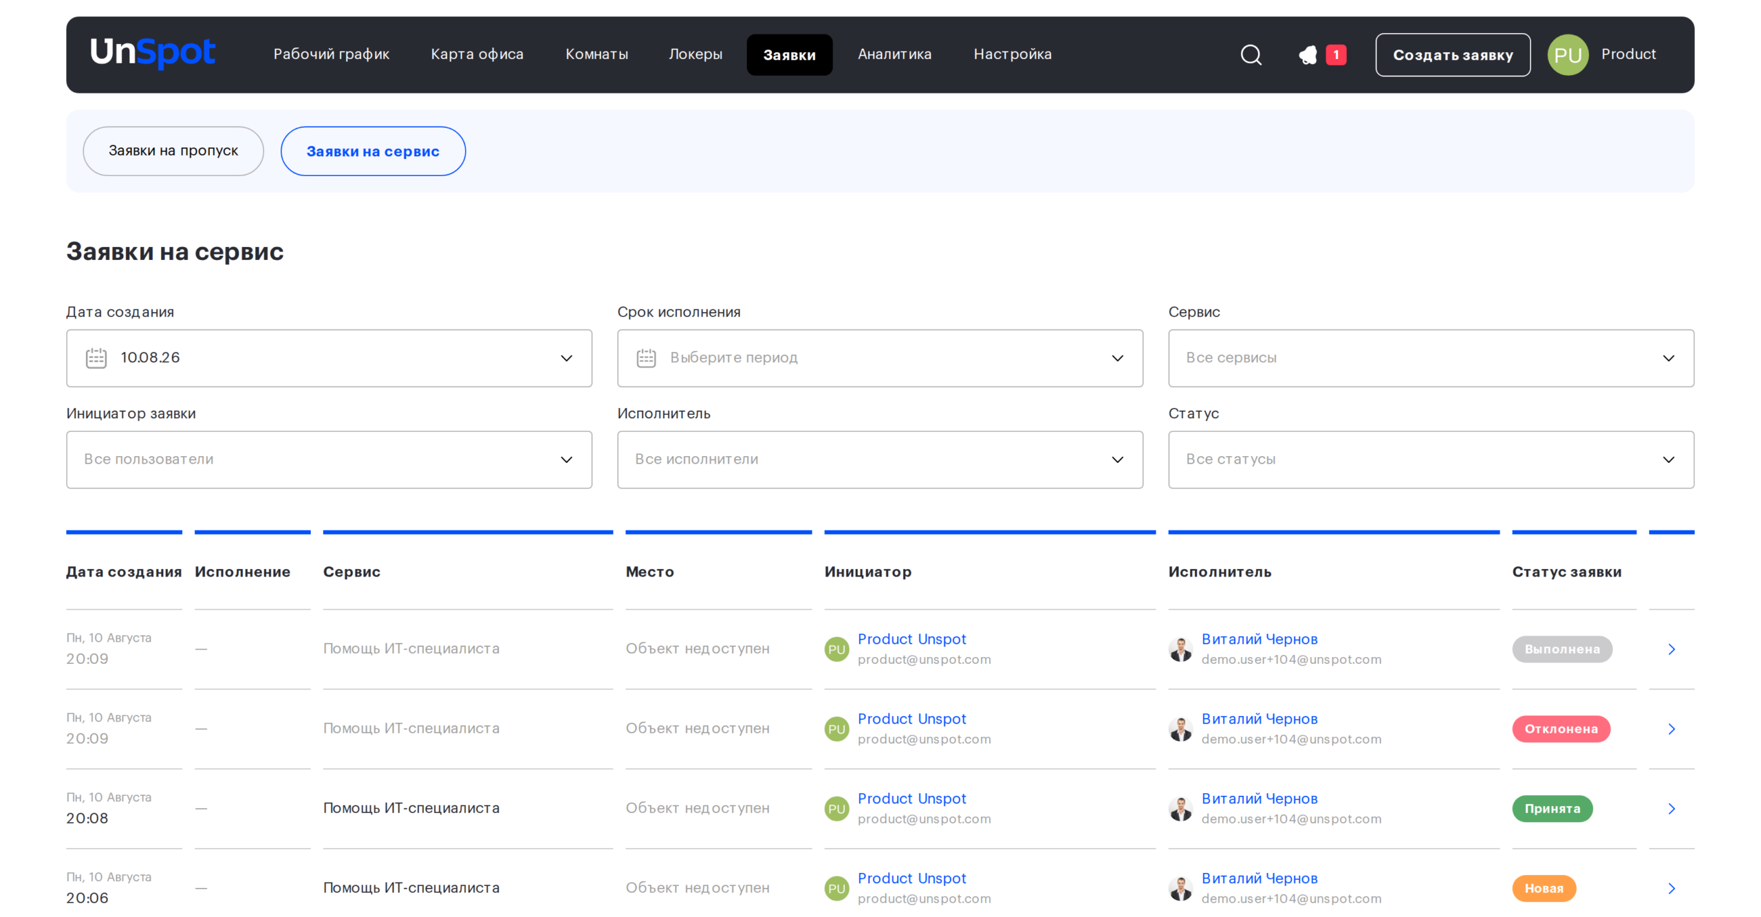The image size is (1761, 917).
Task: Click the Исполнение column header
Action: point(242,572)
